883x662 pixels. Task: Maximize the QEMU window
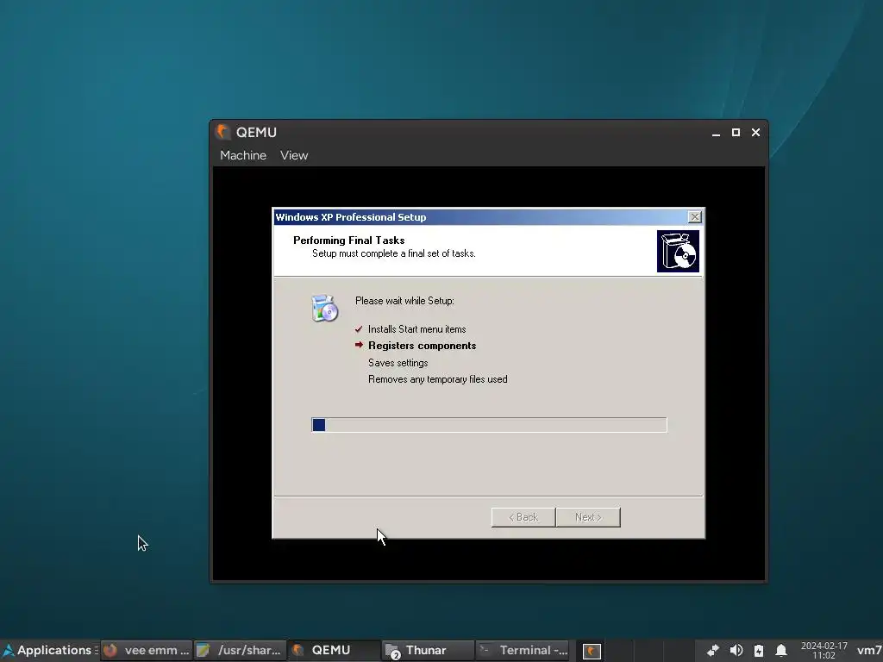pyautogui.click(x=736, y=132)
